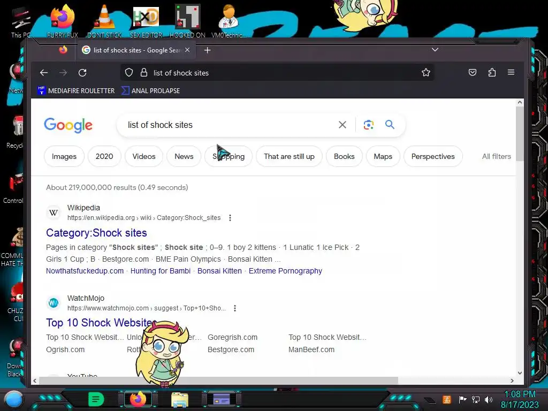Click the 'Bonsai Kitten' sitelink
This screenshot has height=411, width=548.
pos(219,271)
